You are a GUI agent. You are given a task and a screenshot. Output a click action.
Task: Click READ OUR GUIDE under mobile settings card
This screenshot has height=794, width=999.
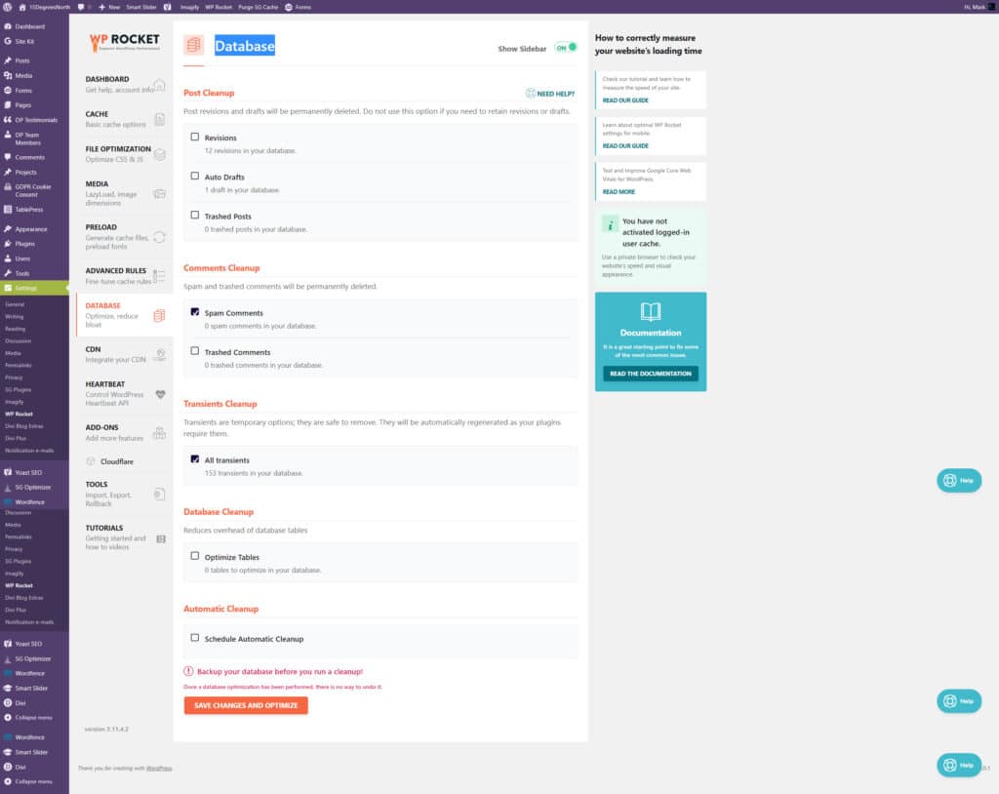click(625, 146)
